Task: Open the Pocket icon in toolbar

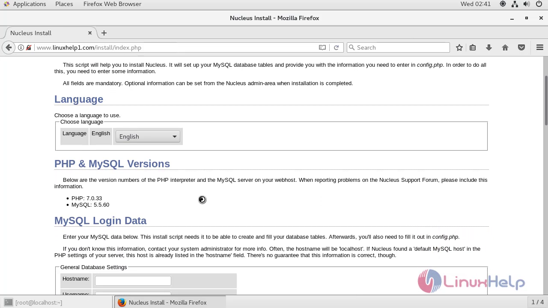Action: click(x=521, y=47)
